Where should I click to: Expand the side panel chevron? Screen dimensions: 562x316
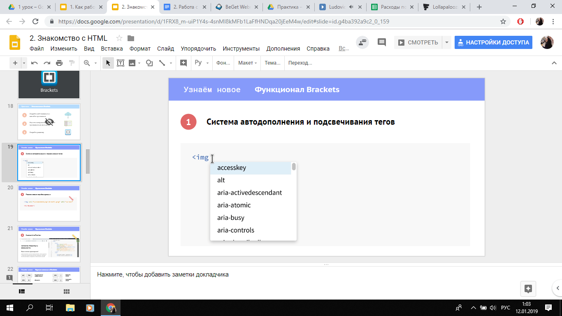(557, 288)
